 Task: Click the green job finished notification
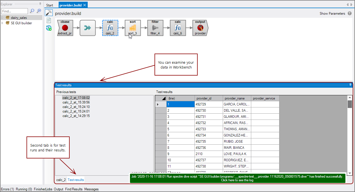(x=237, y=178)
